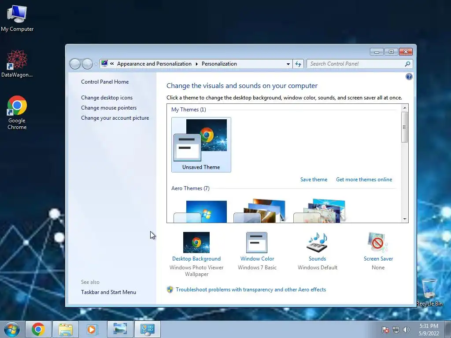Click the Save theme link

point(314,180)
